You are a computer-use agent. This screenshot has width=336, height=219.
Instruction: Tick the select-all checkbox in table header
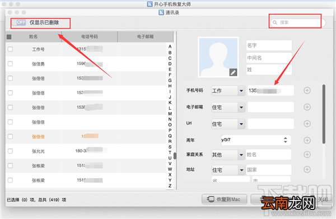pos(9,37)
